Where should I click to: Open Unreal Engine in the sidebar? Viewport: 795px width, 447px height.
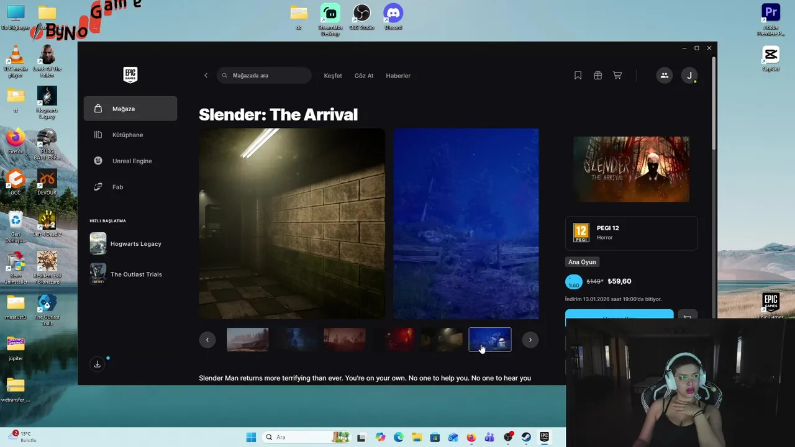tap(130, 161)
